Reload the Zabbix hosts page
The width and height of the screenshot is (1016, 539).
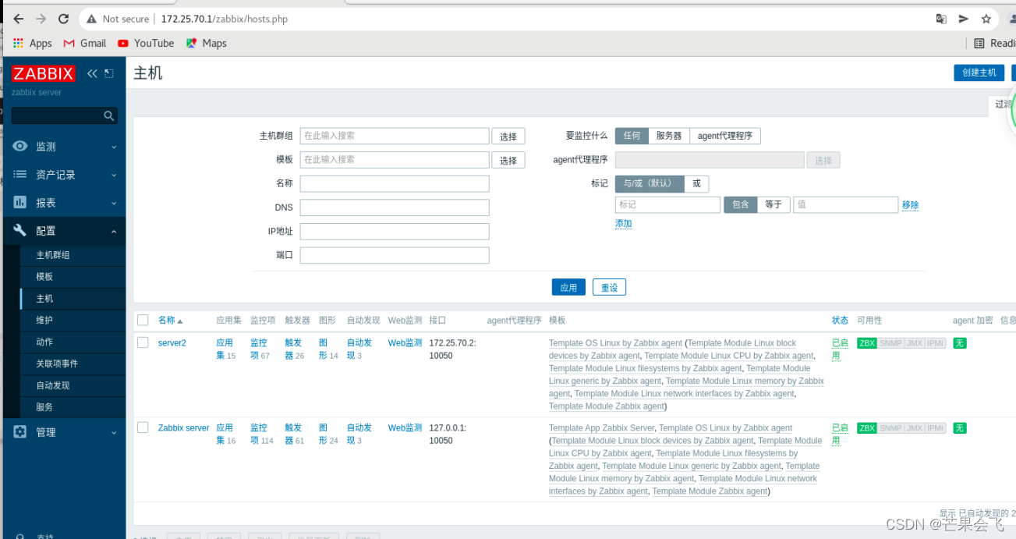63,19
